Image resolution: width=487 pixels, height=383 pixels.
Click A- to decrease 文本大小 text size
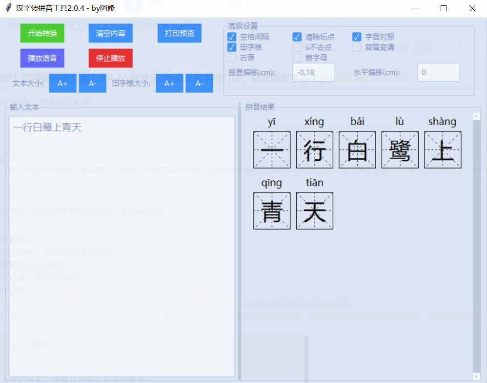pyautogui.click(x=92, y=83)
